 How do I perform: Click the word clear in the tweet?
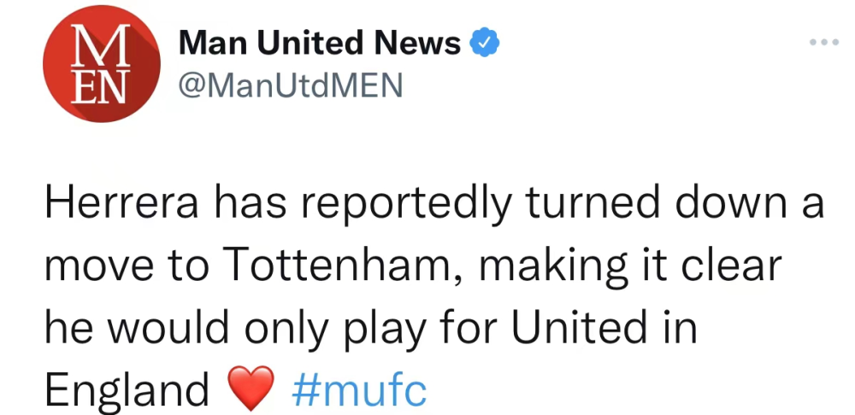(731, 266)
